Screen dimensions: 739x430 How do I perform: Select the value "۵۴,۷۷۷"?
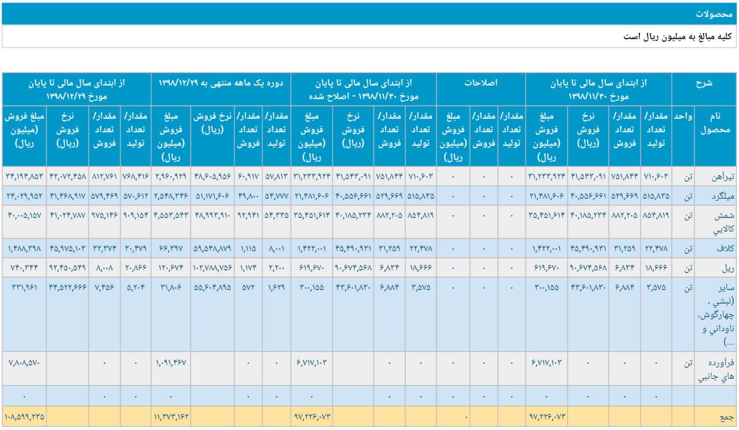276,196
